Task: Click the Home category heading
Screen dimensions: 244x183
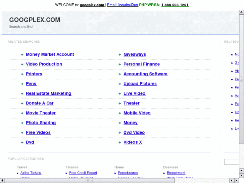Action: tap(119, 167)
